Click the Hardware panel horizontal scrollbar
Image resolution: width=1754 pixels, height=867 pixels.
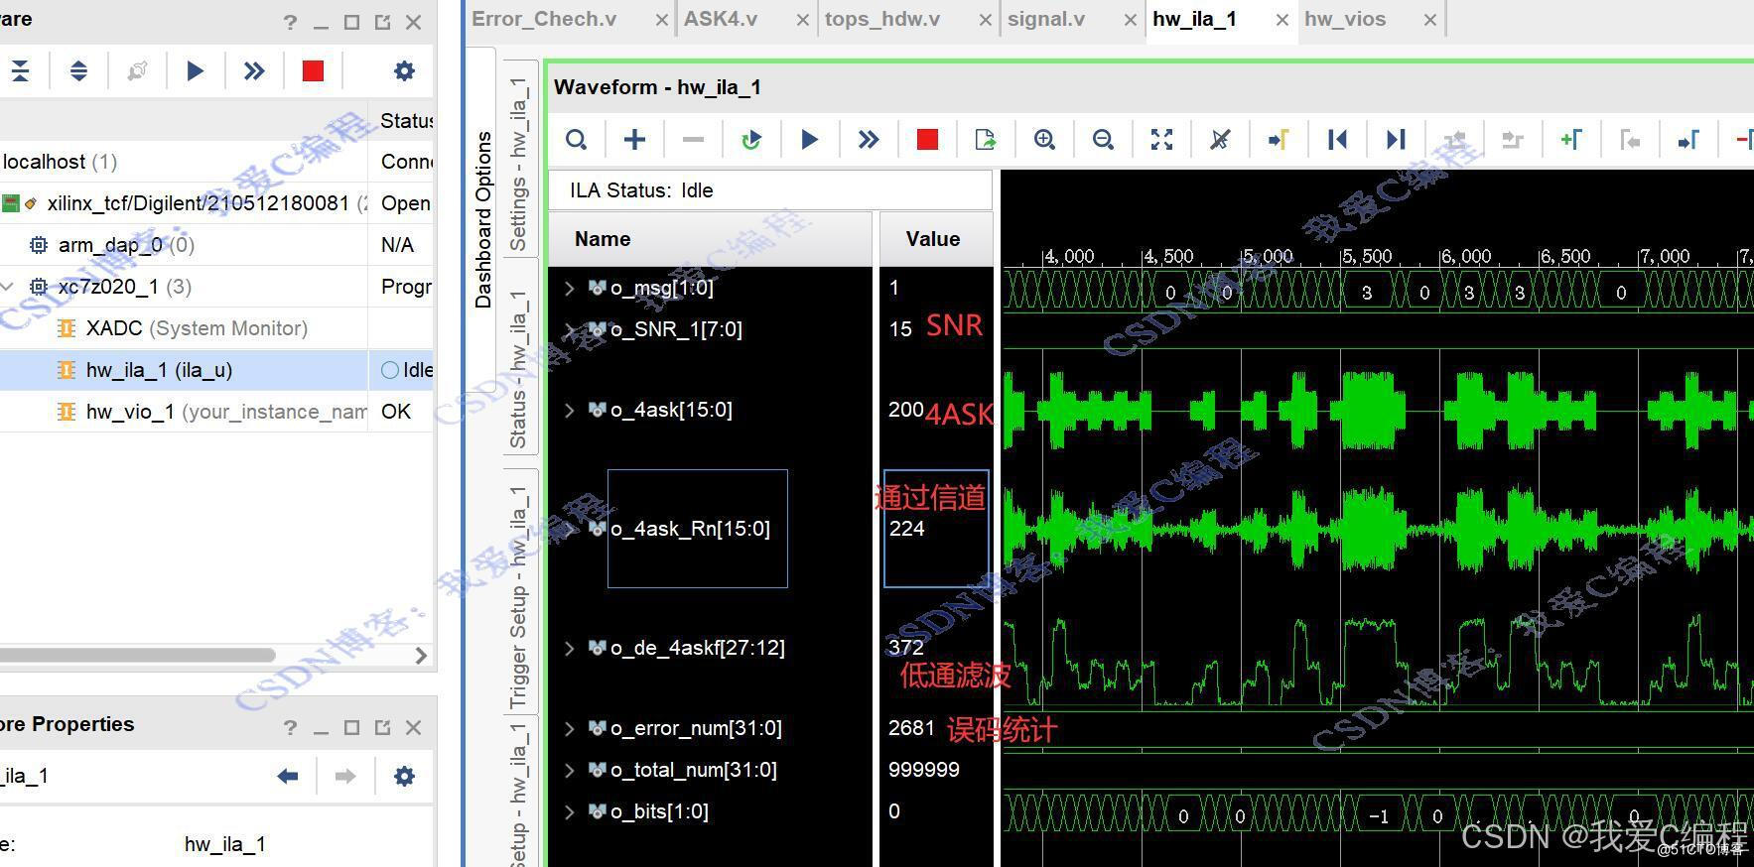[137, 655]
